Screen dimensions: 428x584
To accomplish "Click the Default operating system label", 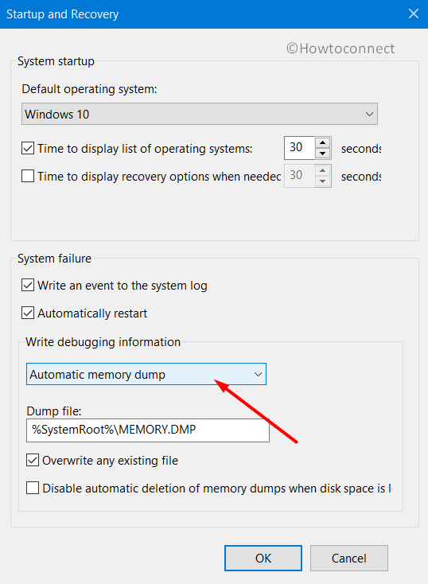I will (89, 89).
